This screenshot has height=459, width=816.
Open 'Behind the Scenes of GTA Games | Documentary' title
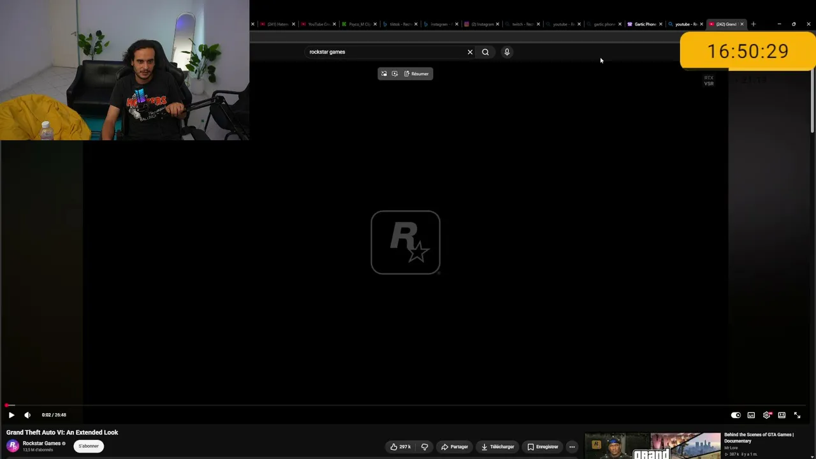(759, 438)
